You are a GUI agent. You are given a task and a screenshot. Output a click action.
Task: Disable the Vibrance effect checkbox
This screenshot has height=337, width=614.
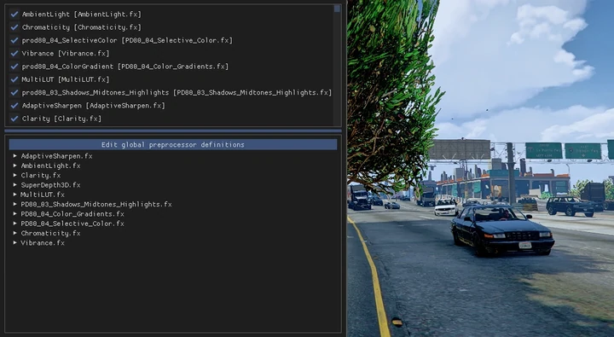pos(14,53)
